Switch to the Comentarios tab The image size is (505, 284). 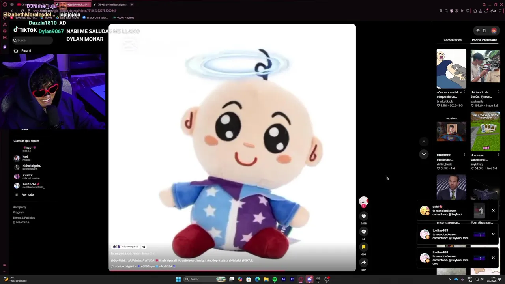coord(453,40)
